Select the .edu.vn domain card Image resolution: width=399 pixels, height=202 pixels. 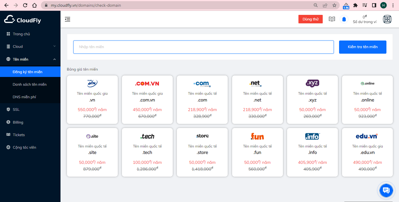[x=367, y=152]
